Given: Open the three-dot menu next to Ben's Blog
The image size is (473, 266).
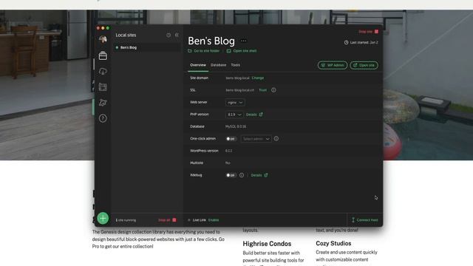Looking at the screenshot, I should point(243,41).
